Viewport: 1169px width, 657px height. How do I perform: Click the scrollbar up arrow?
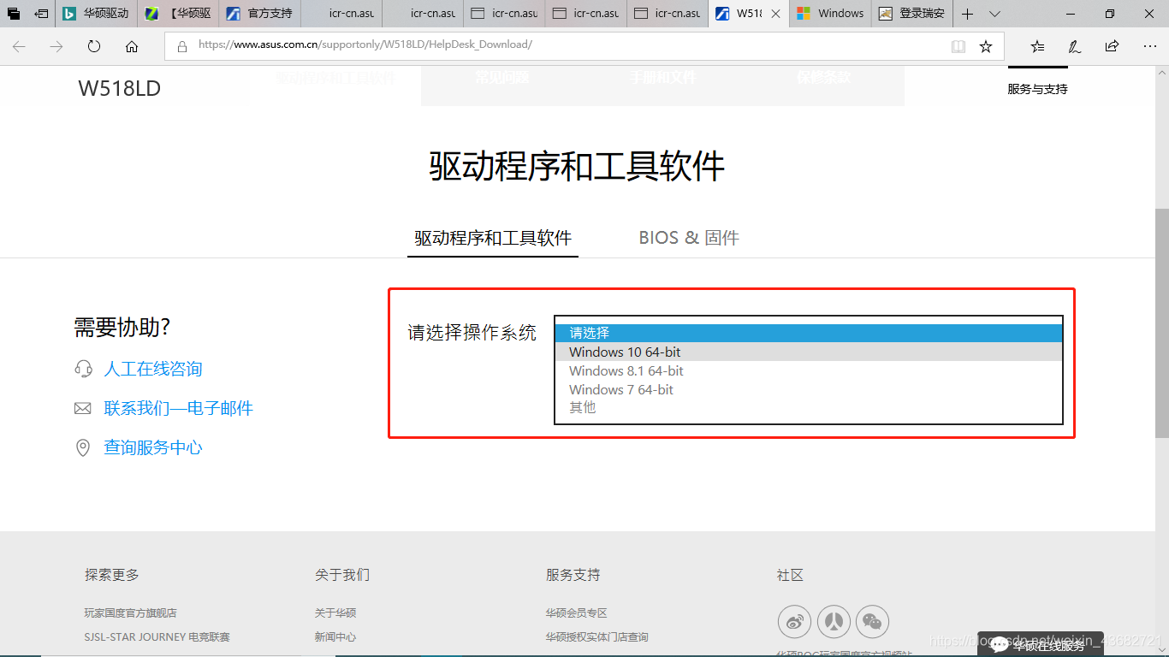1161,73
